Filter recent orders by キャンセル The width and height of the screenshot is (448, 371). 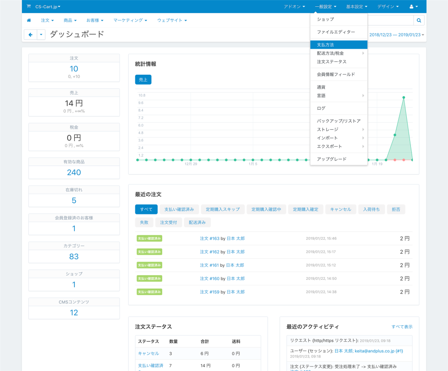coord(340,209)
